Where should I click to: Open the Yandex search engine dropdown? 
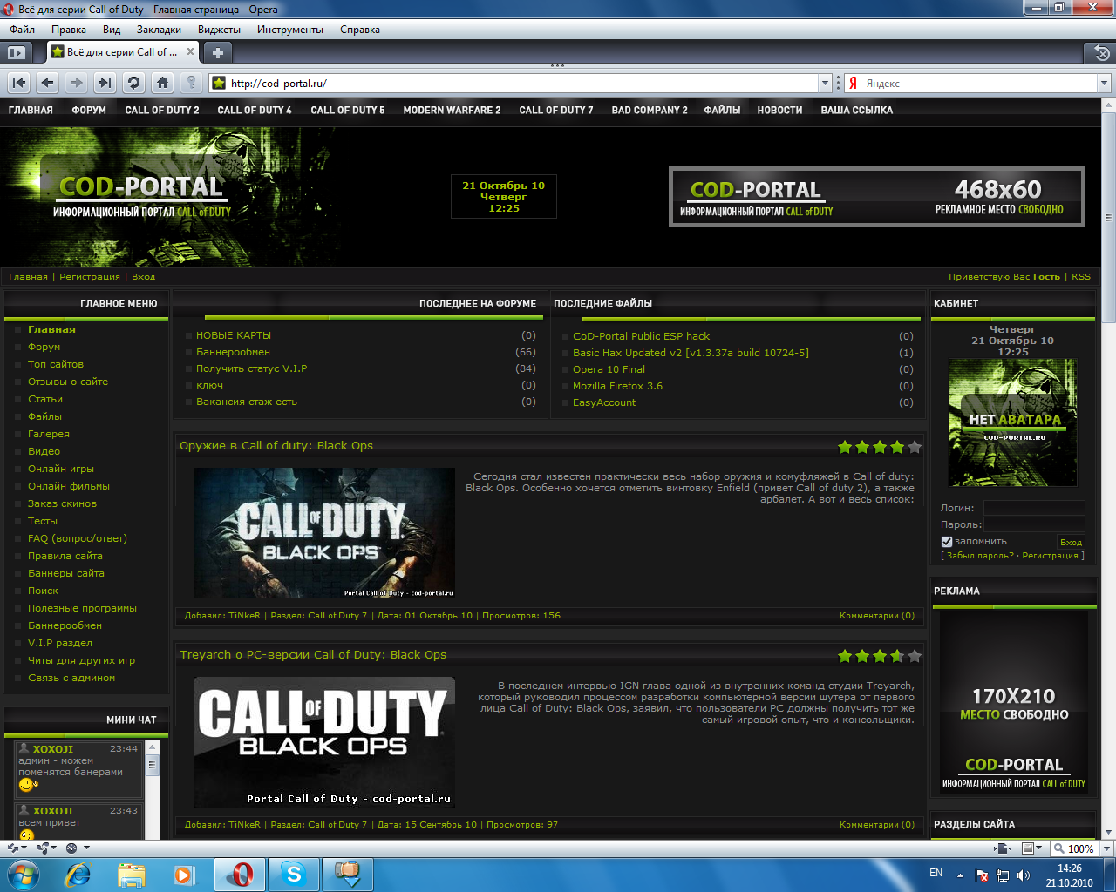coord(1104,83)
